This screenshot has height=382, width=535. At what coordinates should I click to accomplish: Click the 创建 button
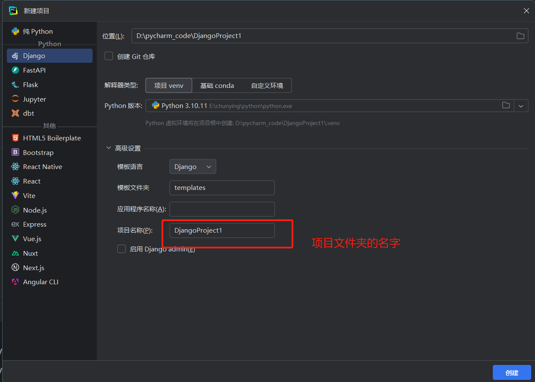point(512,372)
